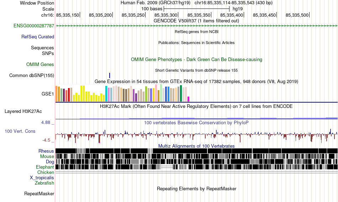Image resolution: width=338 pixels, height=202 pixels.
Task: Click the Human Feb. 2009 (GRCh37/hg19) header
Action: pos(155,3)
